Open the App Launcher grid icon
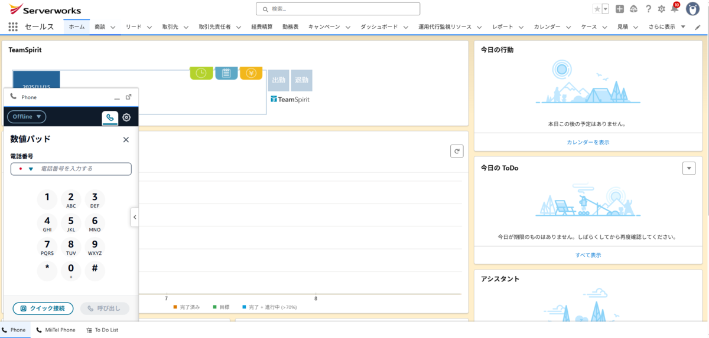Image resolution: width=709 pixels, height=338 pixels. click(x=13, y=27)
